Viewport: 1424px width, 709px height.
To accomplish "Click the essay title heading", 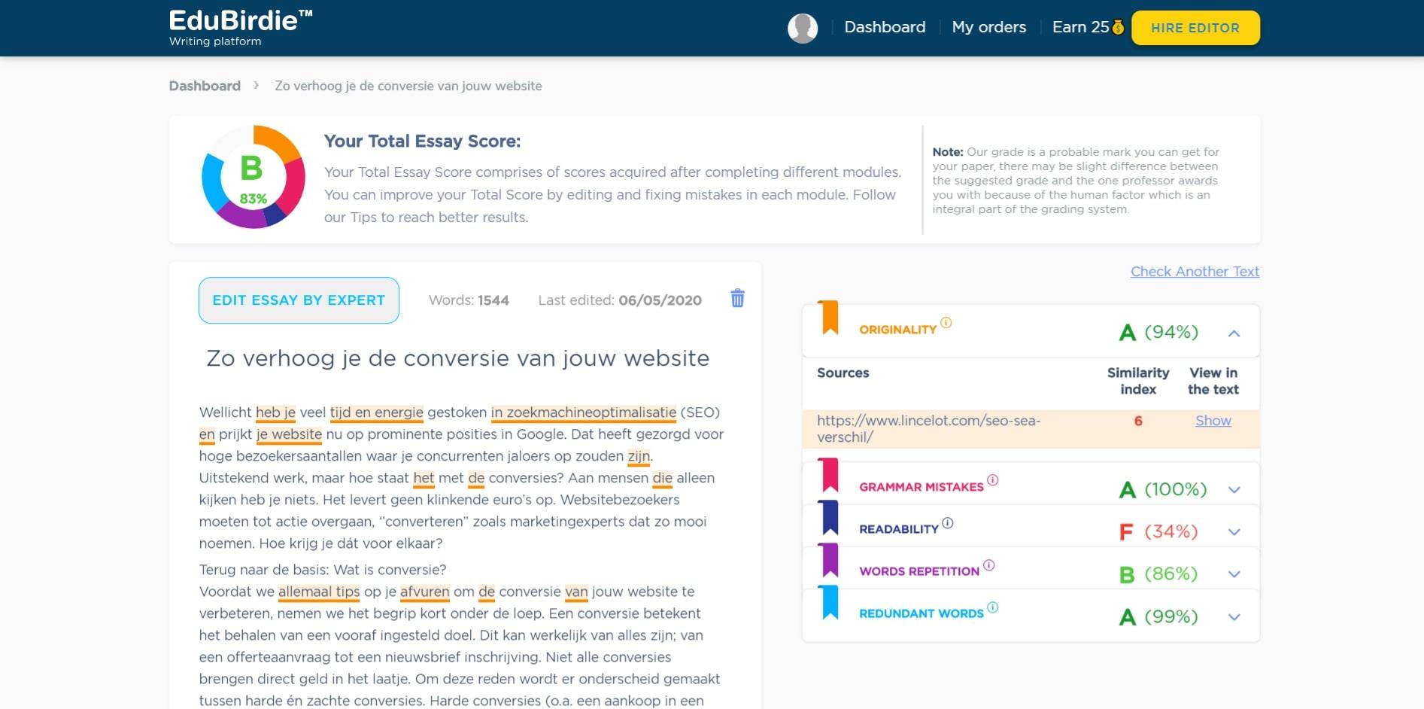I will point(458,358).
